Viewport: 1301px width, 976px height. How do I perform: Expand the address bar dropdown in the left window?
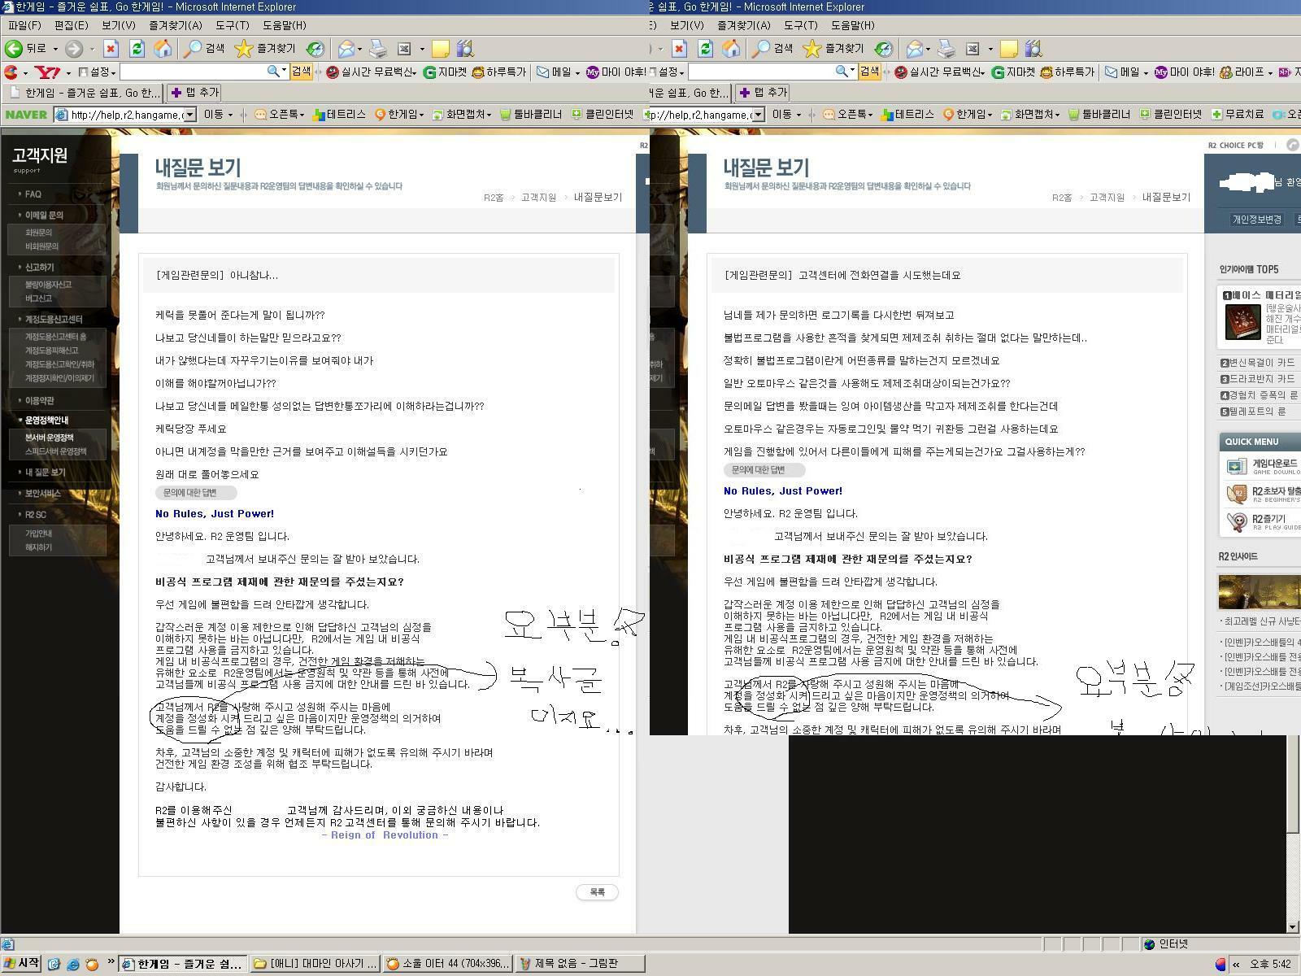tap(190, 115)
